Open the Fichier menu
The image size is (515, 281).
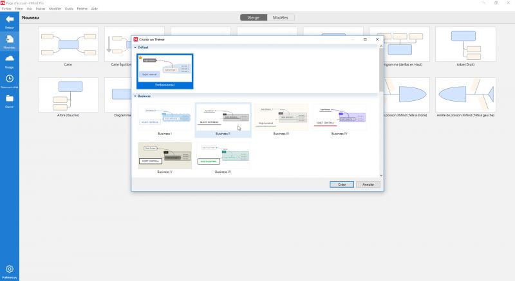point(6,9)
